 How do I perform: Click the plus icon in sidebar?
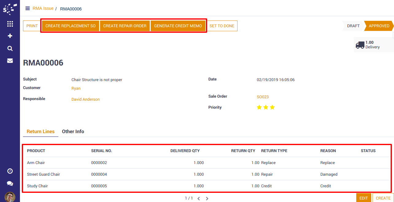pyautogui.click(x=10, y=36)
